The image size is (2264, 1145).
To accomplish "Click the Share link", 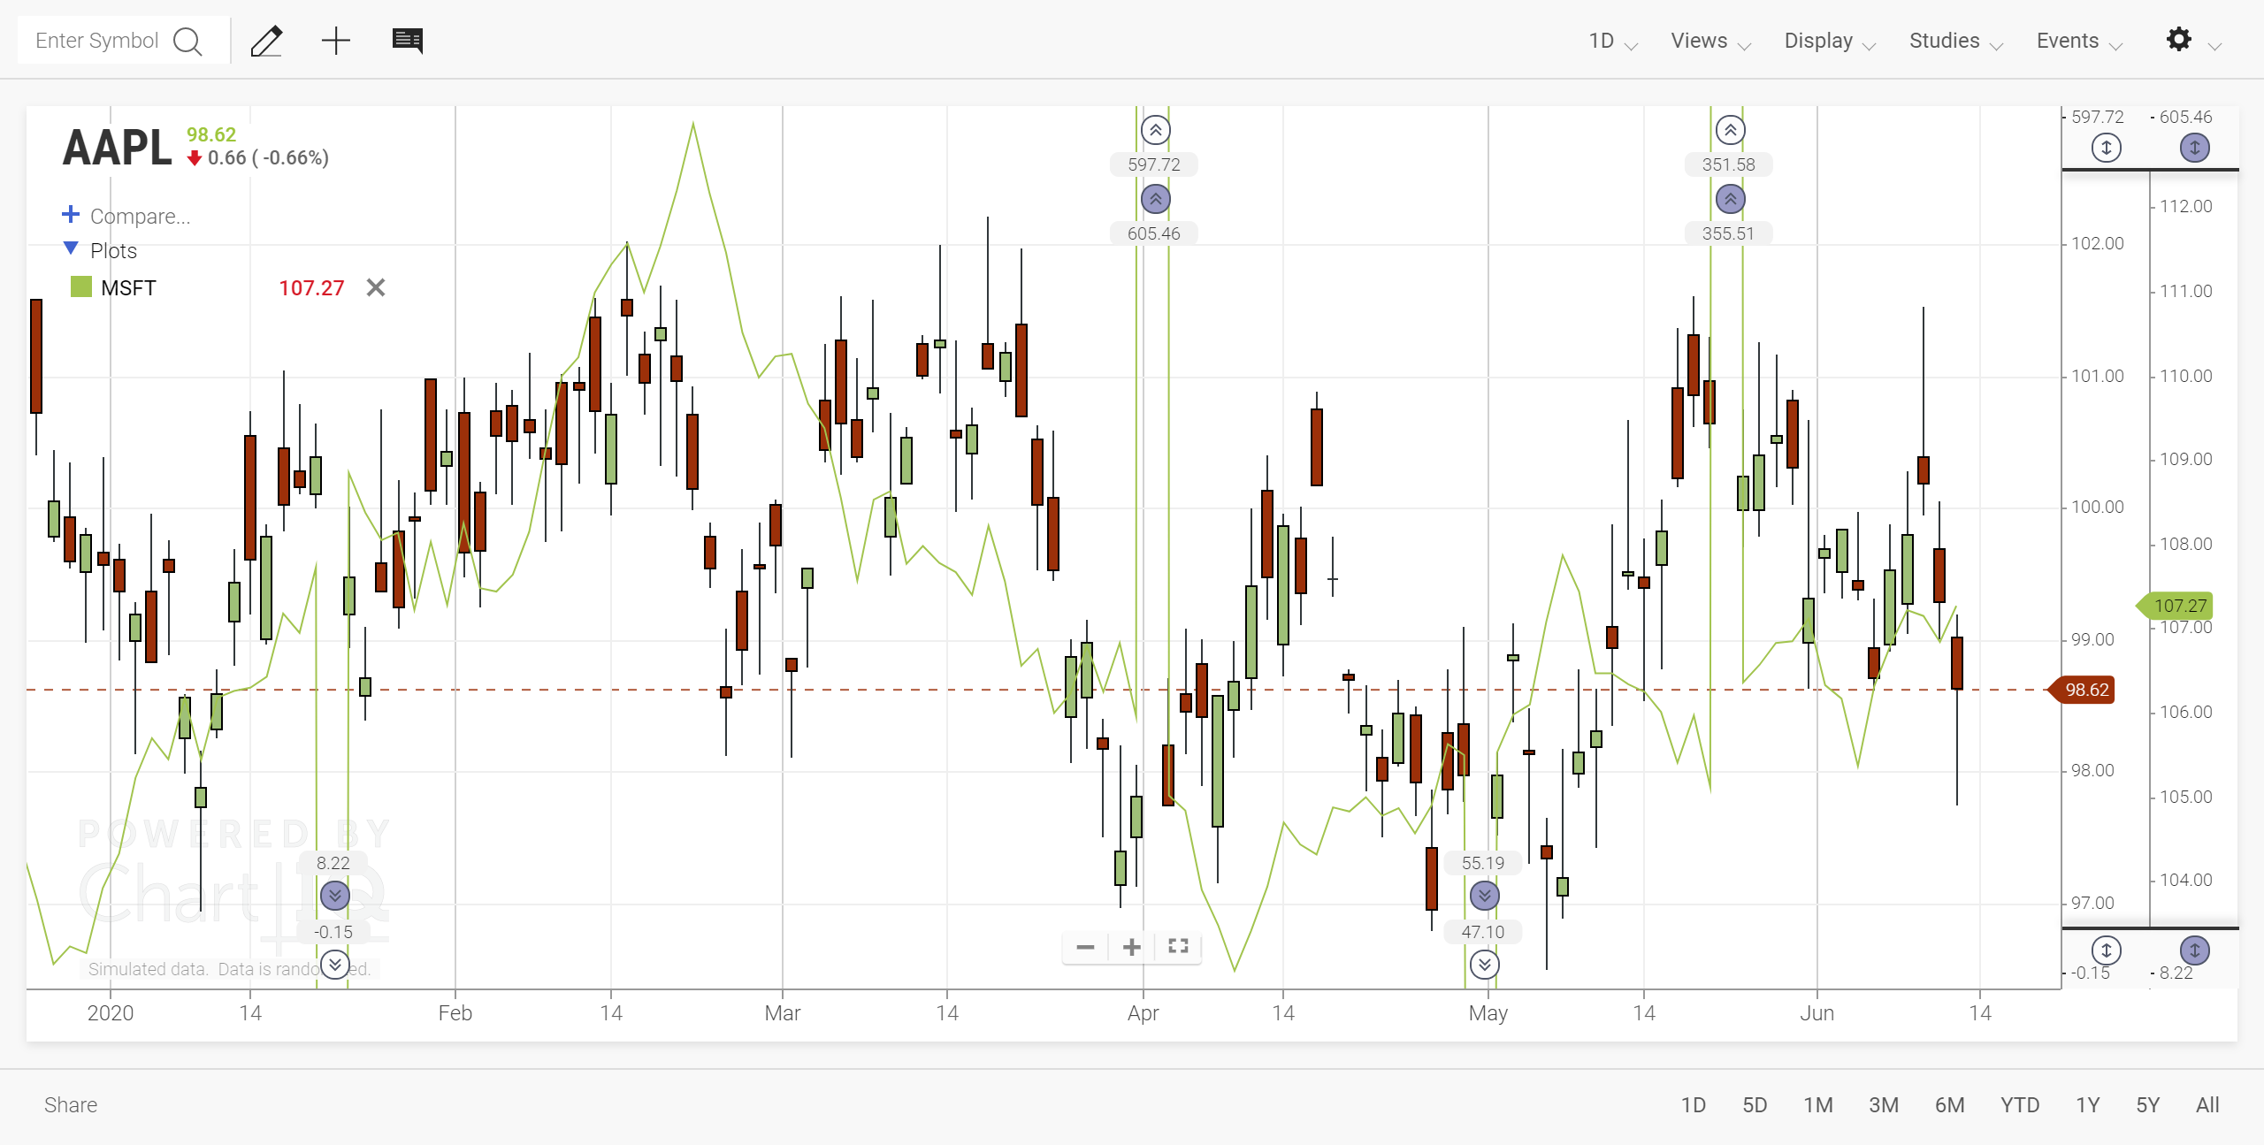I will pyautogui.click(x=71, y=1105).
